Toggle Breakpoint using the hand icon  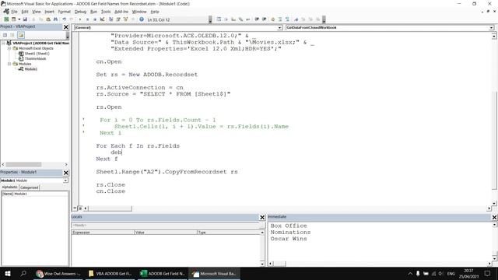(x=273, y=19)
